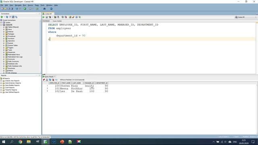Click the New file icon in main toolbar
This screenshot has width=258, height=145.
pyautogui.click(x=2, y=9)
